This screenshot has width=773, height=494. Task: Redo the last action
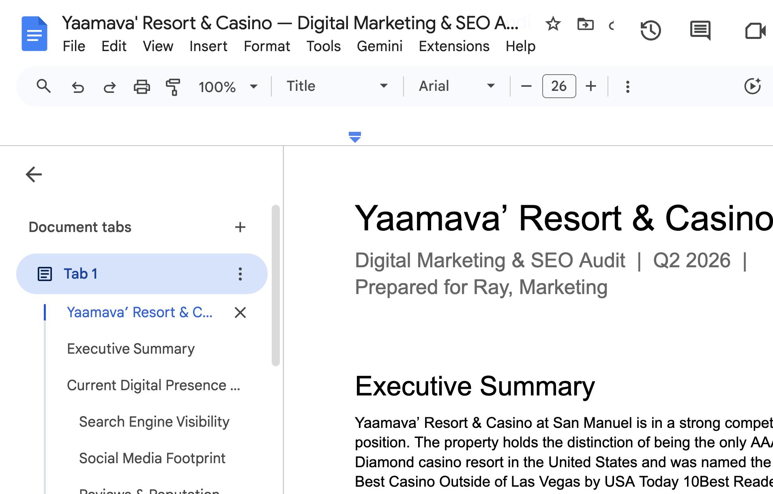coord(110,87)
